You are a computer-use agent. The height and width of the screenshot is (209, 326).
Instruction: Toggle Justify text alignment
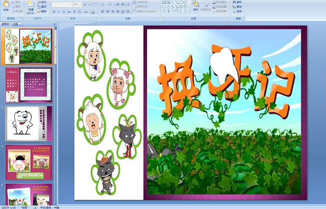click(x=118, y=12)
